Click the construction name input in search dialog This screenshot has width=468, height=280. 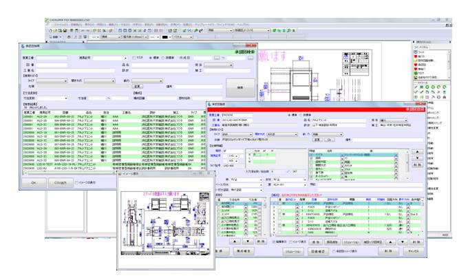click(x=76, y=70)
